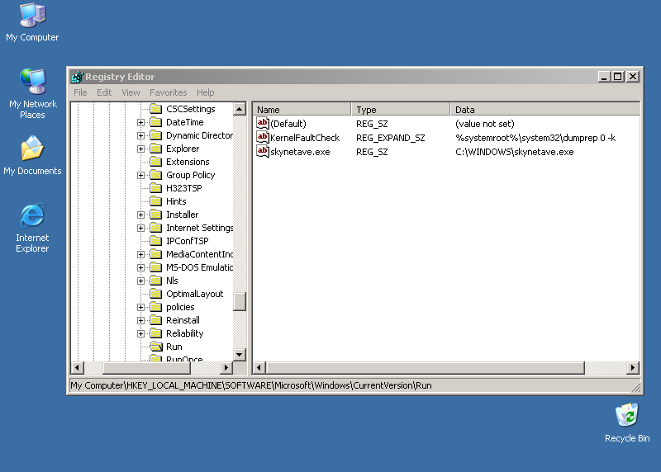Click values pane scroll right arrow

[632, 367]
